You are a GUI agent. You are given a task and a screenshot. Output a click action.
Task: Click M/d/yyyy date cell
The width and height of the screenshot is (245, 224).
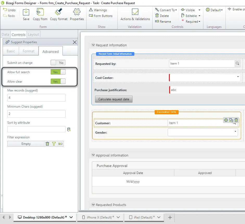133,182
